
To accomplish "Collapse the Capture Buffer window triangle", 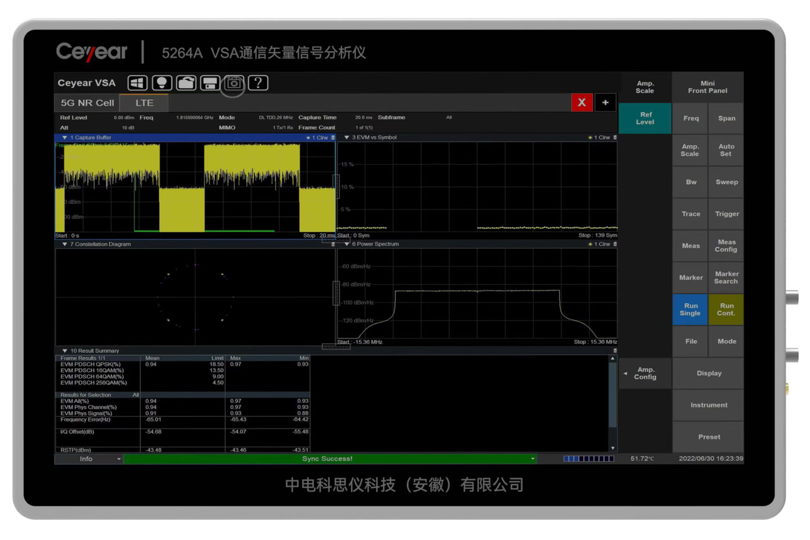I will click(x=65, y=138).
